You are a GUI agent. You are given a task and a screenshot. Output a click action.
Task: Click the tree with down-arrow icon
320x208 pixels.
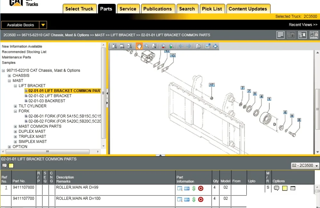tap(302, 35)
